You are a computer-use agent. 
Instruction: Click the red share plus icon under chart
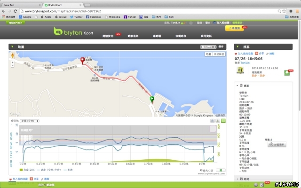click(x=32, y=179)
